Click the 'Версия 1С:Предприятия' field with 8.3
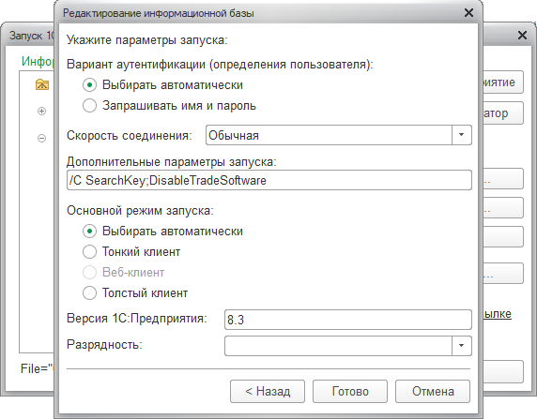537x419 pixels. (x=348, y=320)
